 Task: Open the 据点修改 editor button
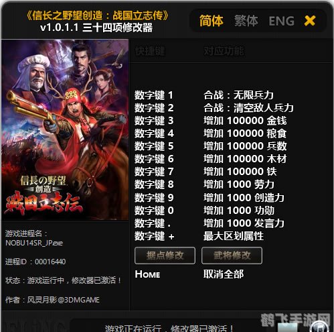pos(165,256)
